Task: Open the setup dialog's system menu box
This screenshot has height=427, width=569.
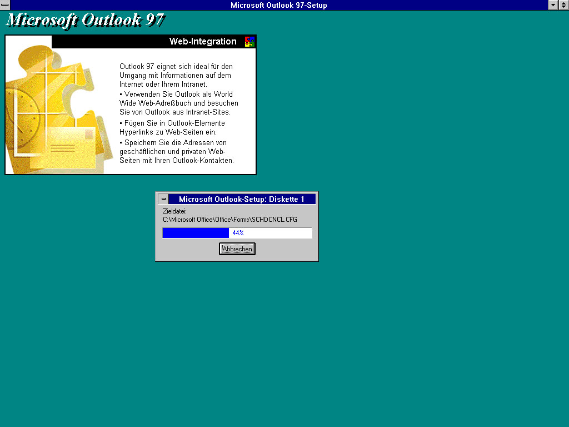Action: (163, 199)
